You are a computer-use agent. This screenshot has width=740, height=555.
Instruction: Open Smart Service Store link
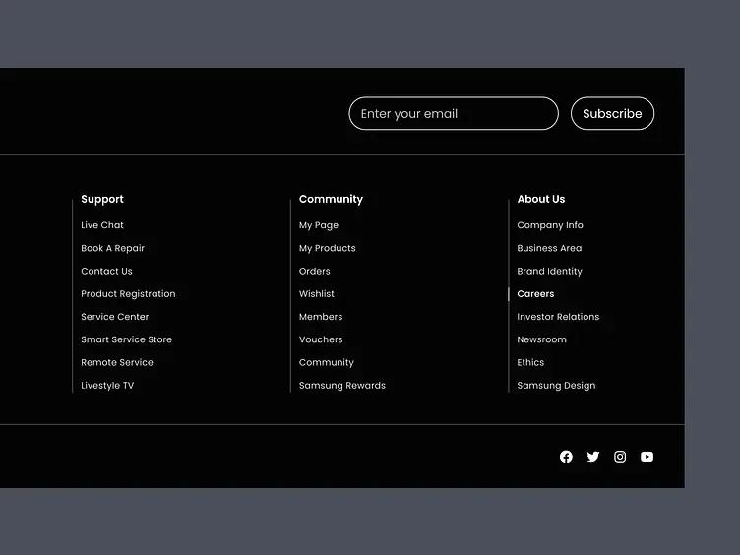(126, 339)
